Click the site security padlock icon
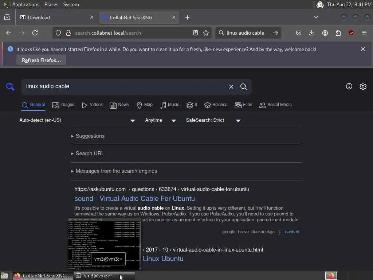 coord(68,33)
